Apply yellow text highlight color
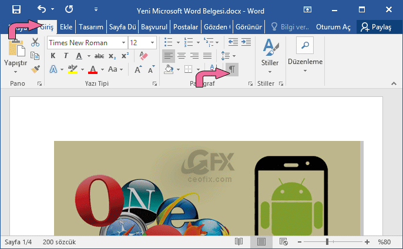This screenshot has width=403, height=249. coord(73,69)
